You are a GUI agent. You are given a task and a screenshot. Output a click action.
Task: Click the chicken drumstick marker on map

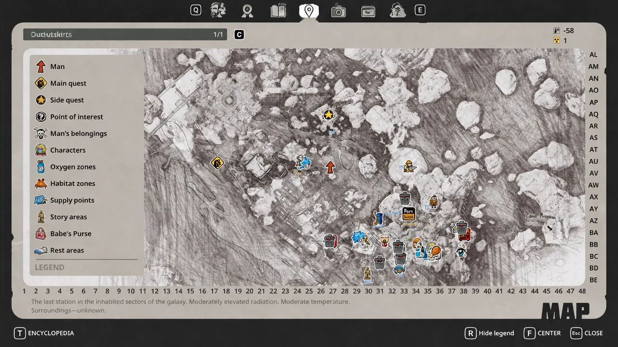point(434,252)
